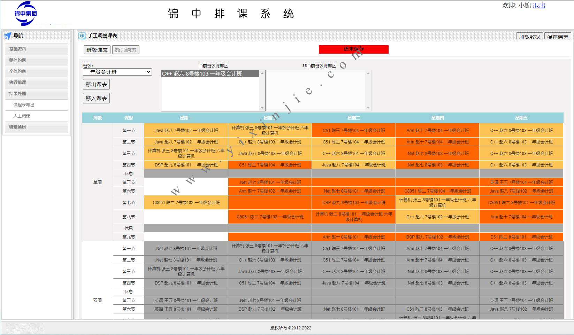
Task: Collapse the 结果处理 sidebar section
Action: [x=37, y=94]
